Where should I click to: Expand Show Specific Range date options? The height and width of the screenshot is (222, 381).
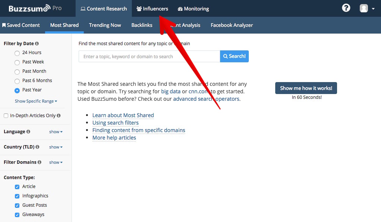(36, 101)
